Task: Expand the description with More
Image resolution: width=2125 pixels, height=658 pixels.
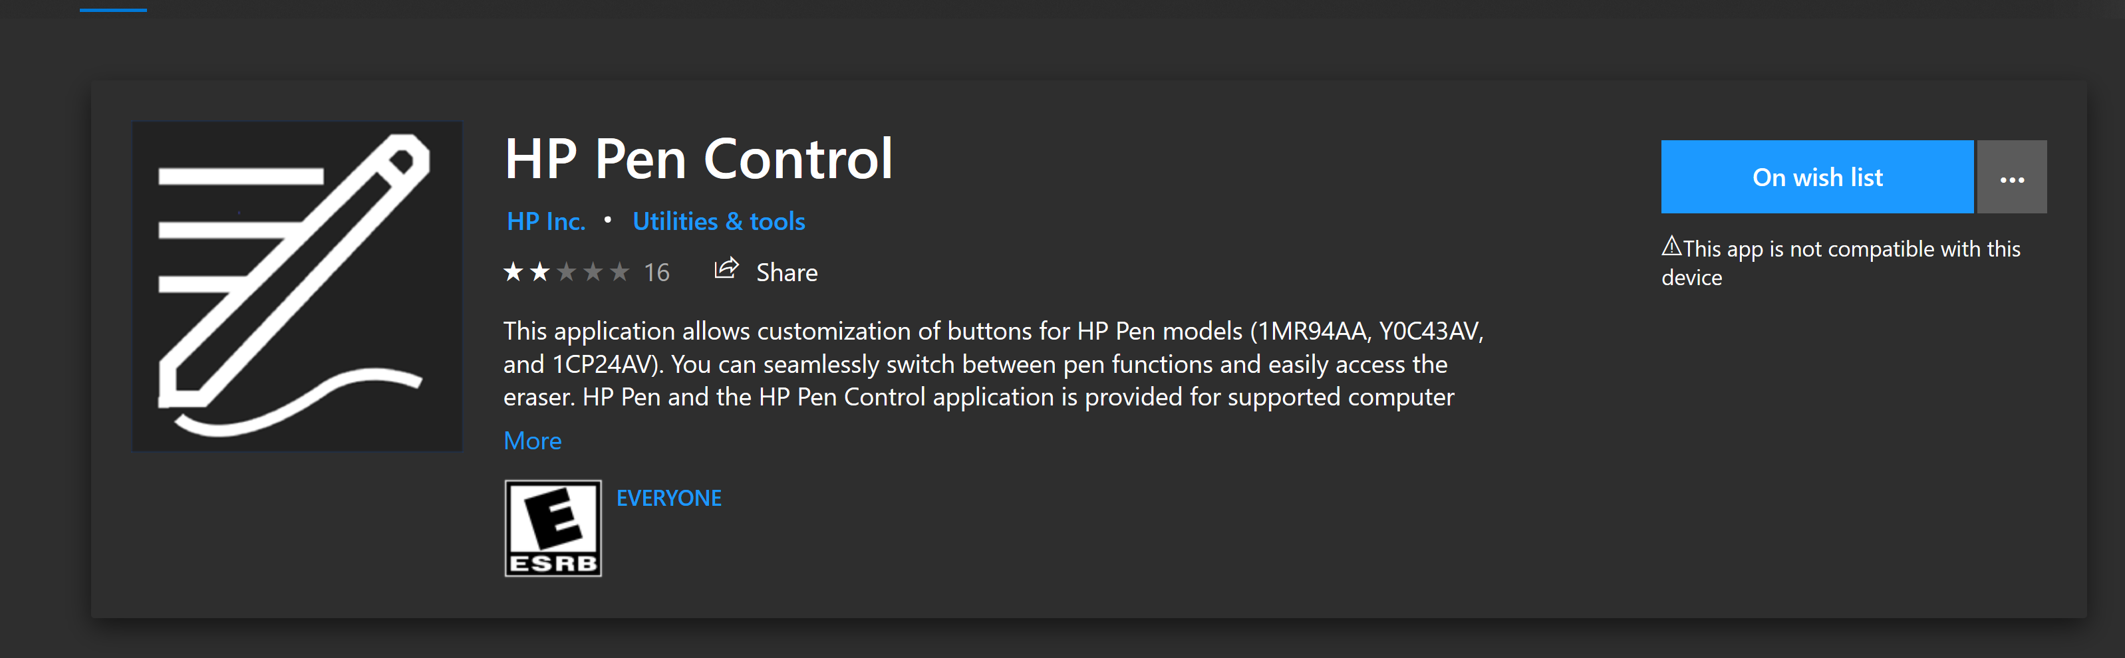Action: [531, 440]
